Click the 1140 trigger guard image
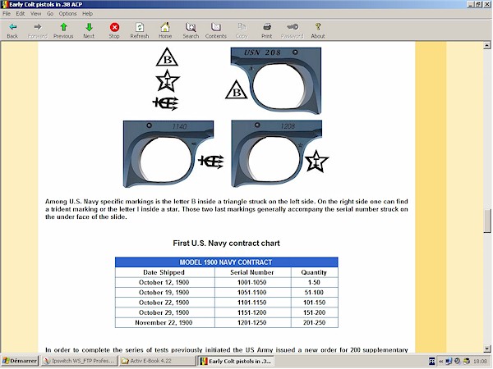Screen dimensions: 493x369 coord(168,154)
